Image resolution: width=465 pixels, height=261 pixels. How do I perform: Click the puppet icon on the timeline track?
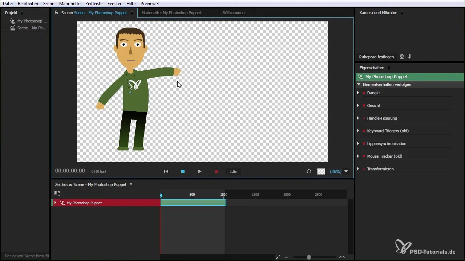click(x=62, y=203)
